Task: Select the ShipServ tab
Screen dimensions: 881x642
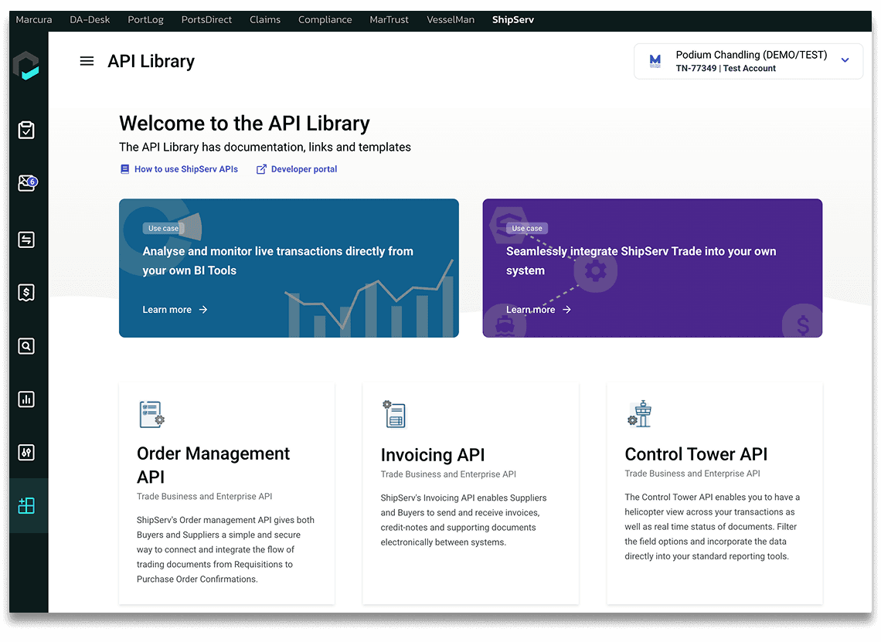Action: tap(512, 19)
